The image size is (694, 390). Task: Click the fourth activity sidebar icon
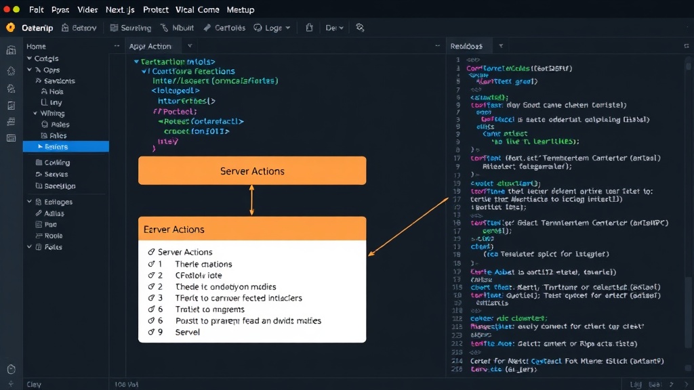pos(11,106)
